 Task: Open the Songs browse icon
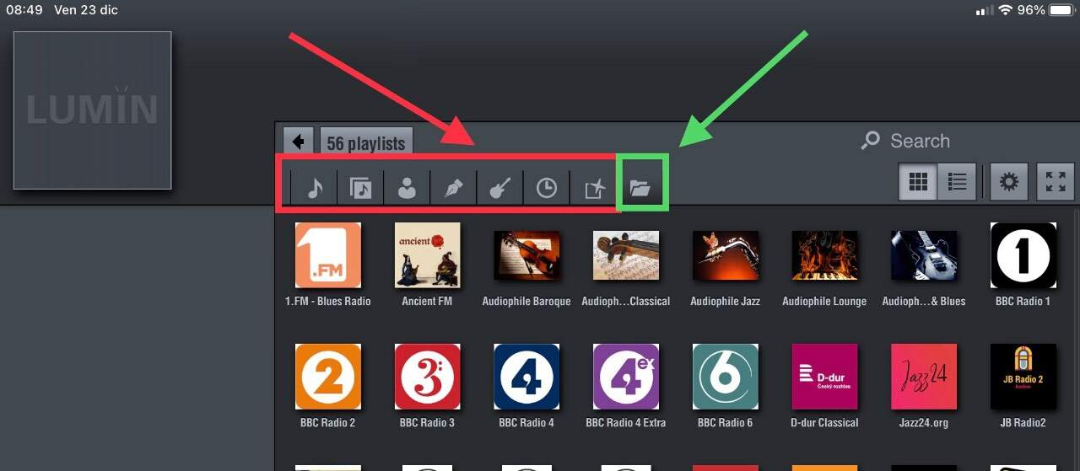click(x=315, y=187)
